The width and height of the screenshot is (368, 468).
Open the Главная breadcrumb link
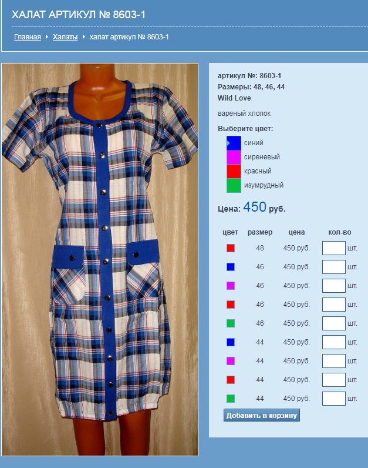(28, 37)
